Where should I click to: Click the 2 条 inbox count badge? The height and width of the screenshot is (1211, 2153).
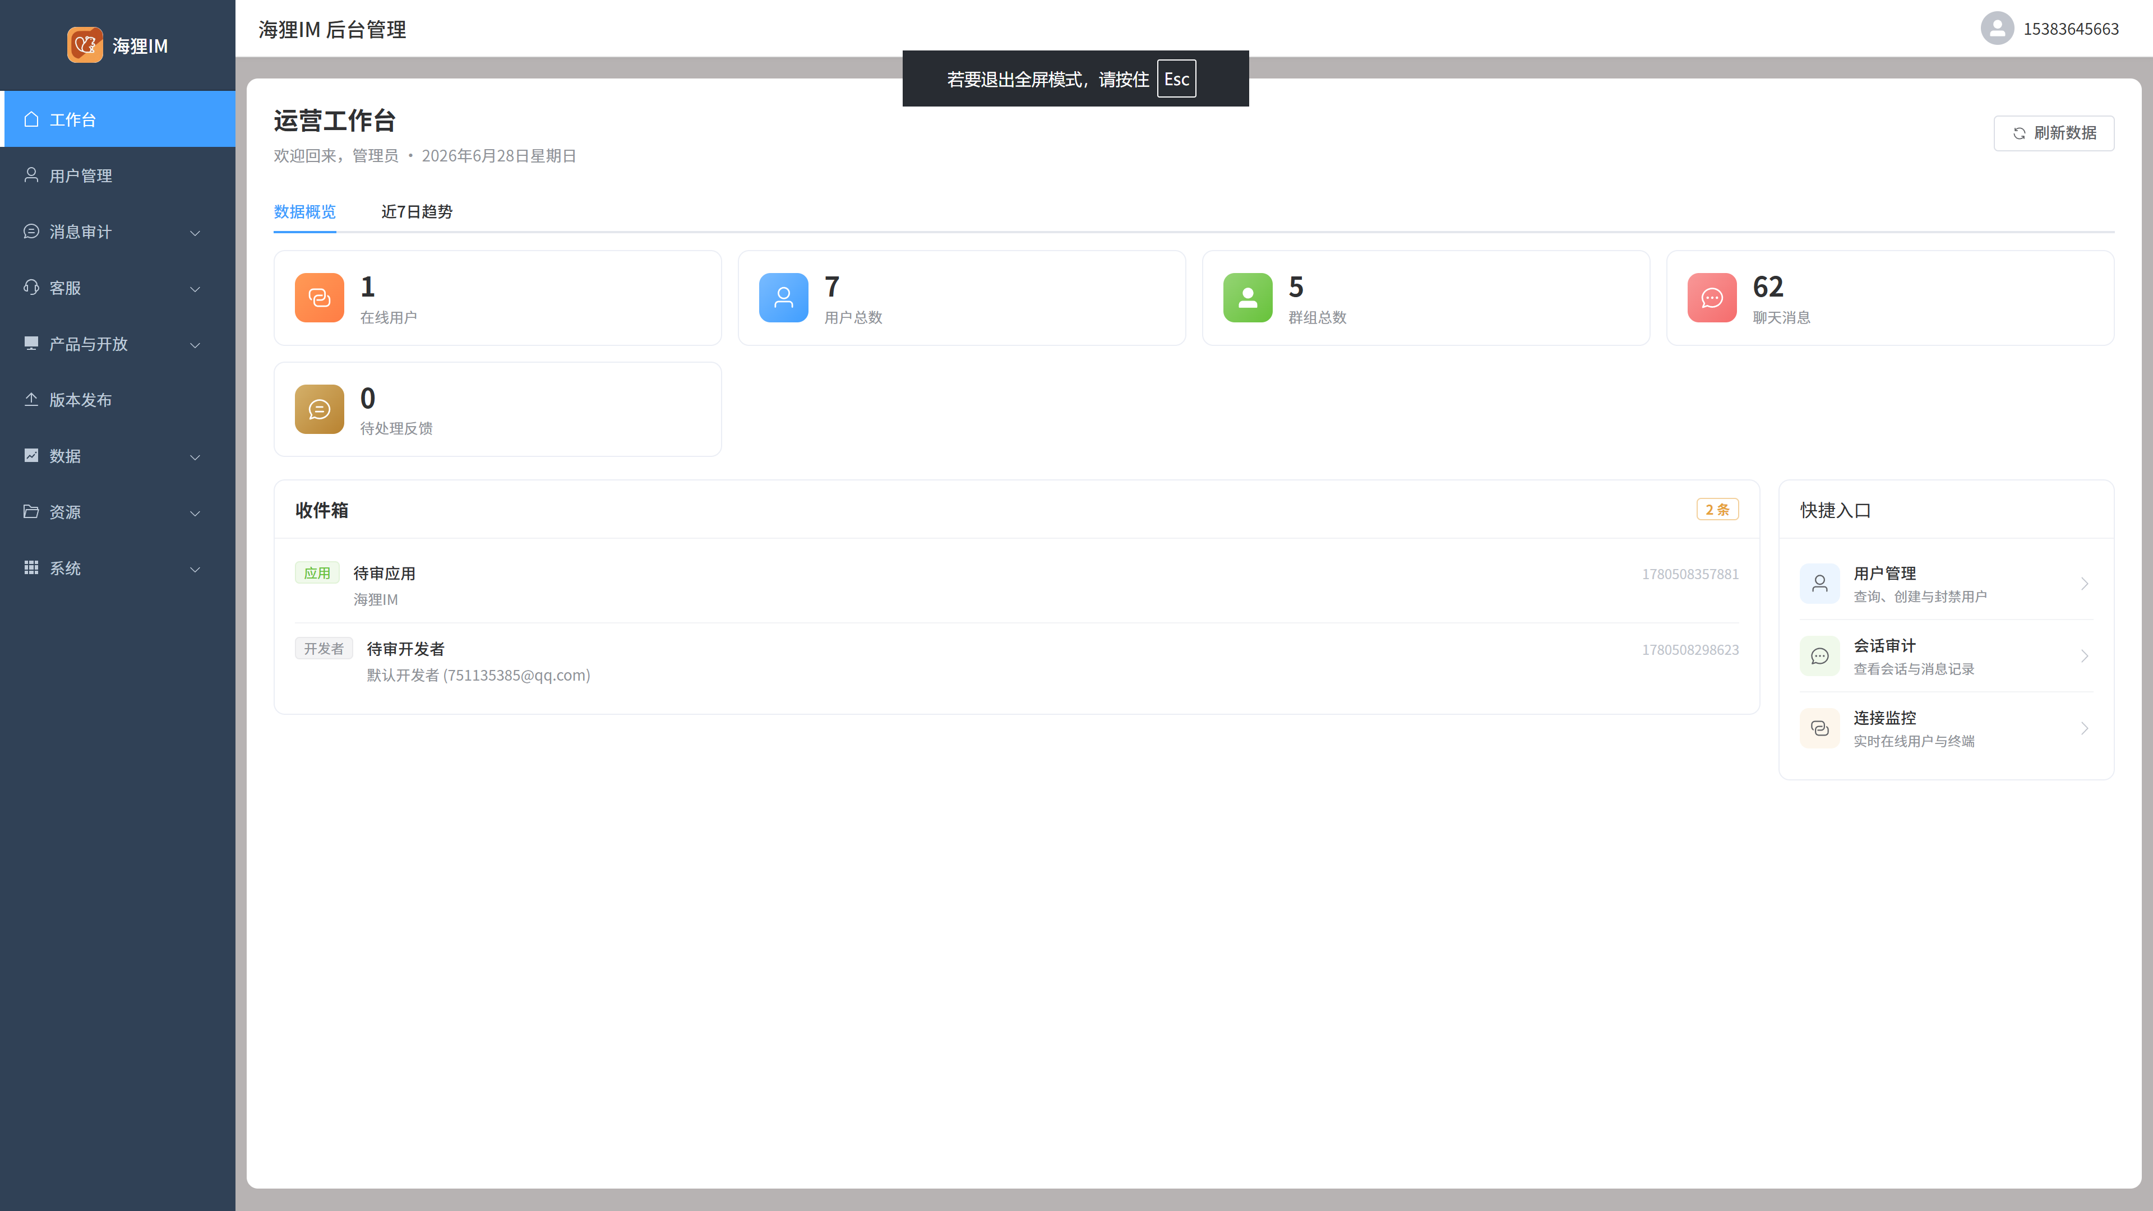(1717, 509)
